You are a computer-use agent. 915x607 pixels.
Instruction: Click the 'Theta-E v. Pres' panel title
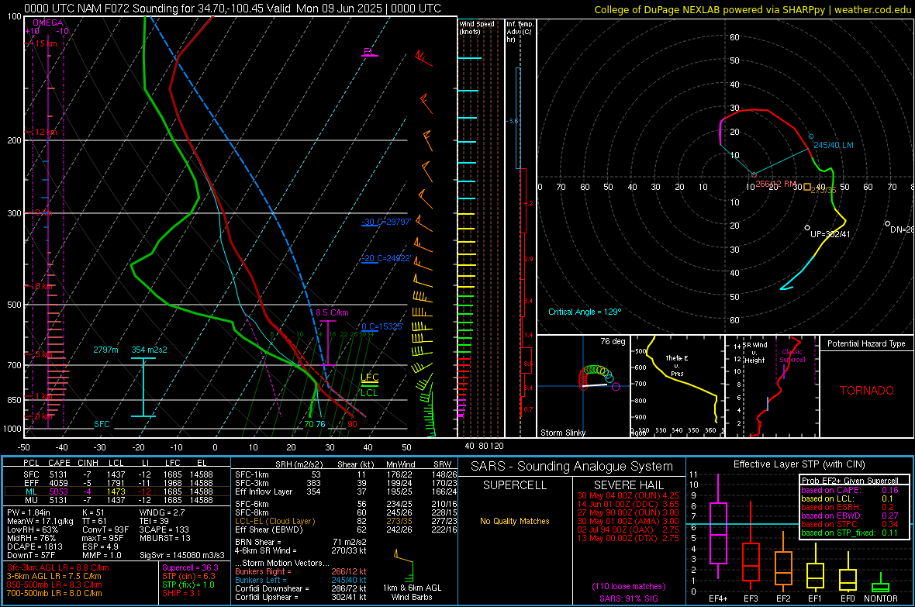point(677,365)
